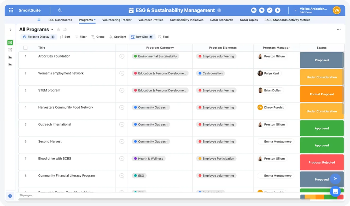350x206 pixels.
Task: Select the grid view icon in the sidebar
Action: 10,42
